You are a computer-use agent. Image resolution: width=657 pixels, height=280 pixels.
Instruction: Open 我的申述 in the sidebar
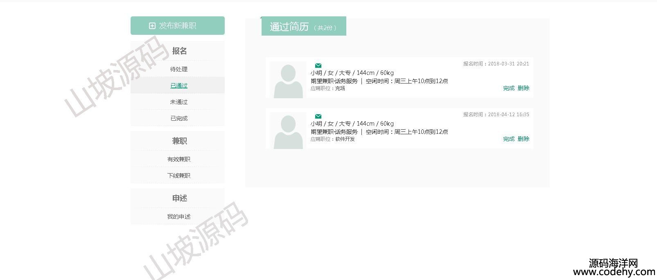point(178,217)
